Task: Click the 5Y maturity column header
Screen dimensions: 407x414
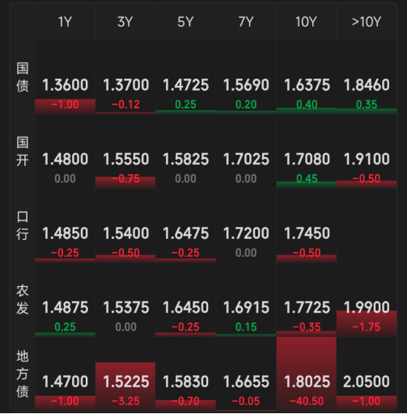Action: click(x=185, y=22)
